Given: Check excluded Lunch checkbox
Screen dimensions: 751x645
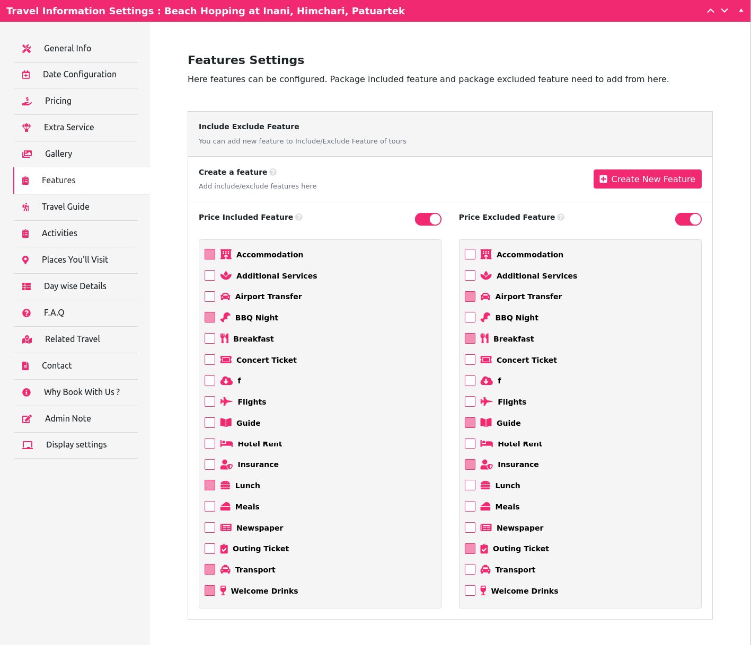Looking at the screenshot, I should (470, 485).
